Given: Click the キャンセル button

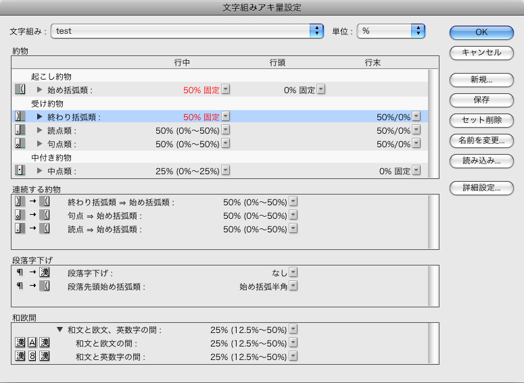Looking at the screenshot, I should click(481, 53).
